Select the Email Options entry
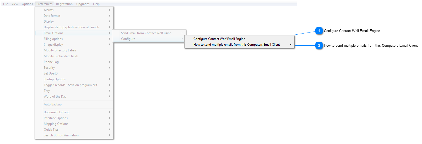This screenshot has height=144, width=422. 74,33
